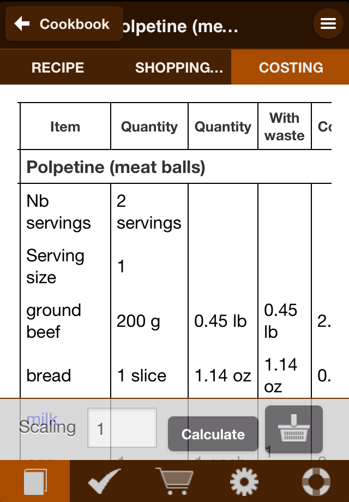Switch to the RECIPE tab

[x=58, y=67]
